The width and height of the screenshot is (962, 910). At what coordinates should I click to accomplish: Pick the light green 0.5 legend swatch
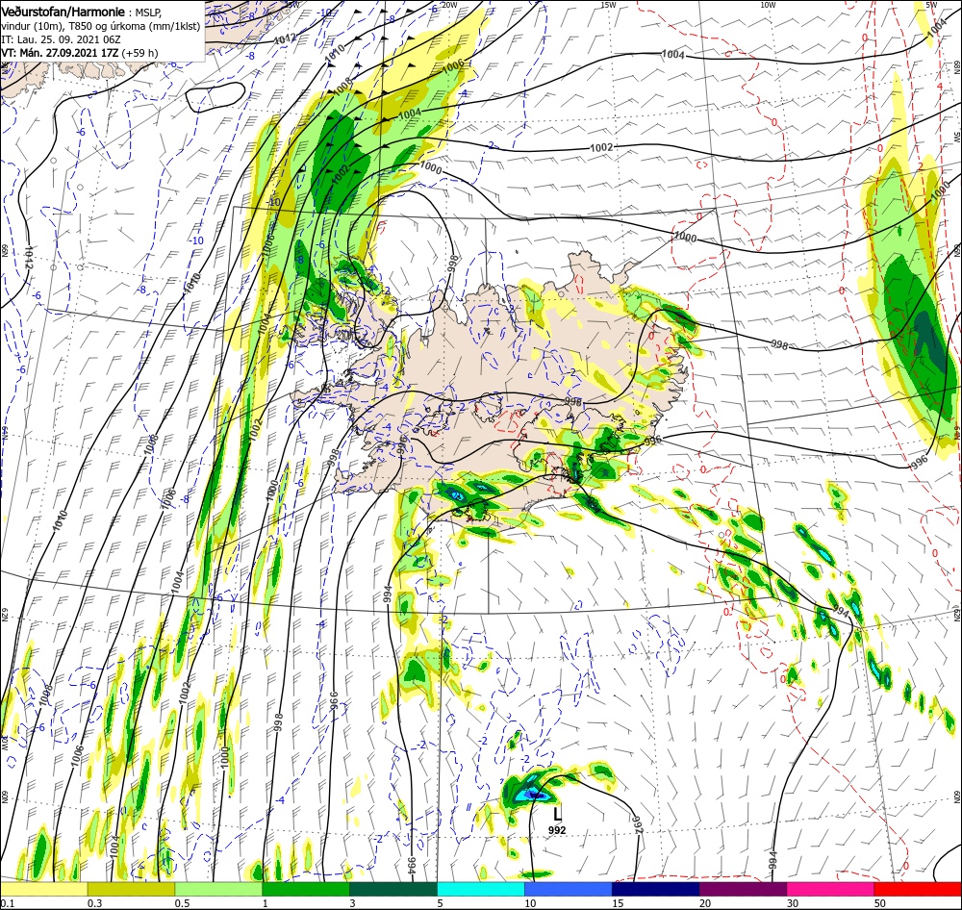[218, 889]
